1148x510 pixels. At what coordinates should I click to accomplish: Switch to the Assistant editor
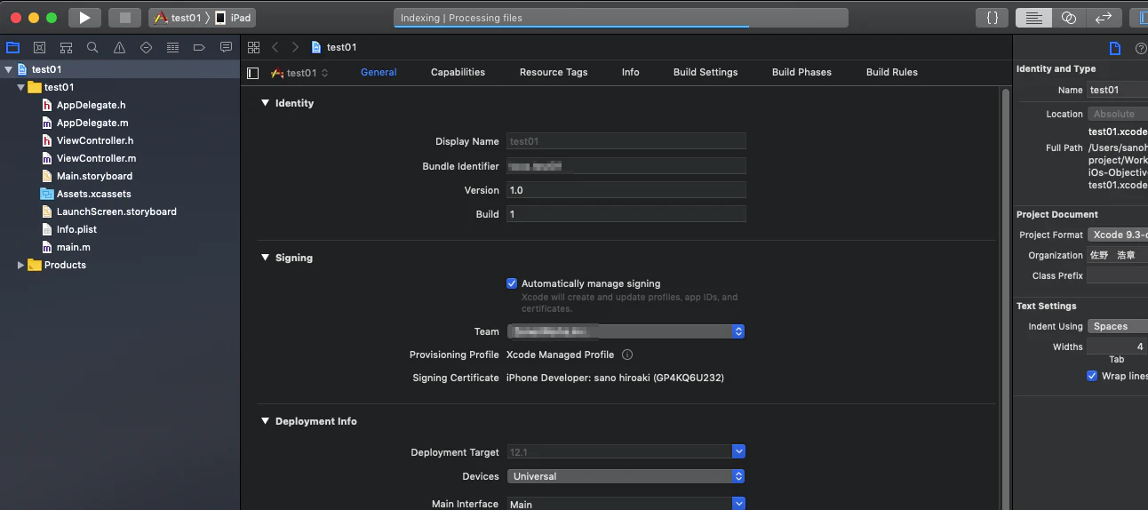coord(1069,18)
